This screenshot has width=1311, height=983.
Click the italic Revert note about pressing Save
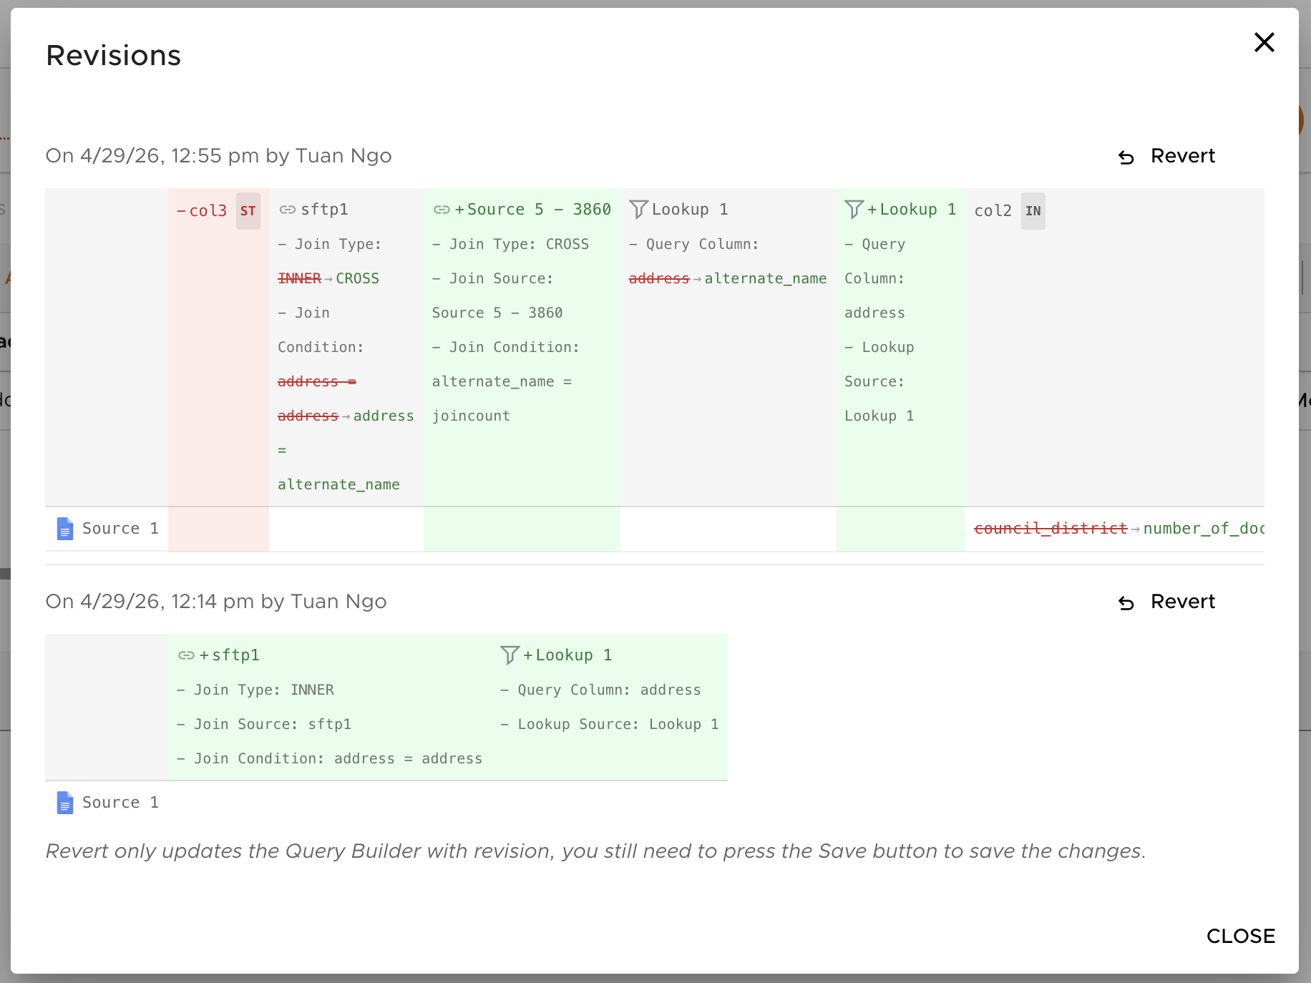pyautogui.click(x=595, y=851)
